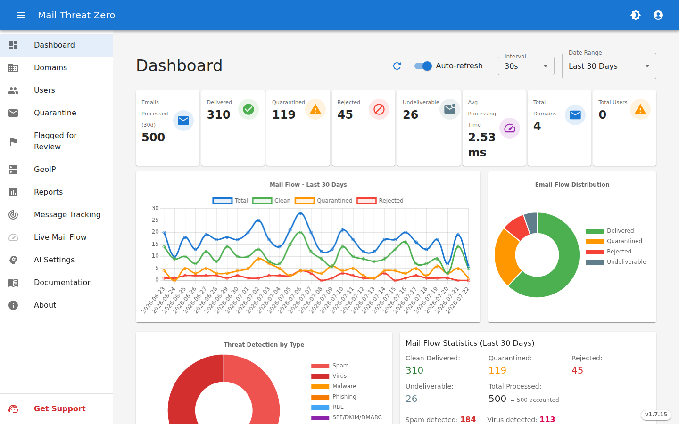
Task: Click the Live Mail Flow gauge icon
Action: (x=13, y=237)
